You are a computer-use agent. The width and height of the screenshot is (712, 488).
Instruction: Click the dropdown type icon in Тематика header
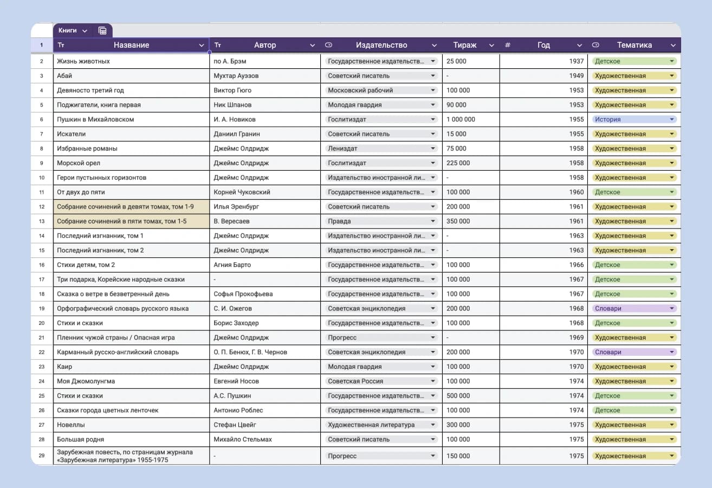(596, 45)
